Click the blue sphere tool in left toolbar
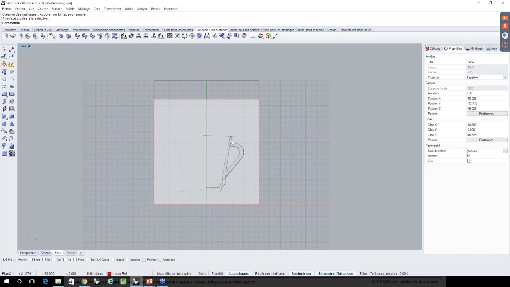Image resolution: width=510 pixels, height=287 pixels. click(x=4, y=79)
